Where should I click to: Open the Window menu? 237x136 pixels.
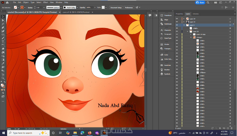point(59,2)
